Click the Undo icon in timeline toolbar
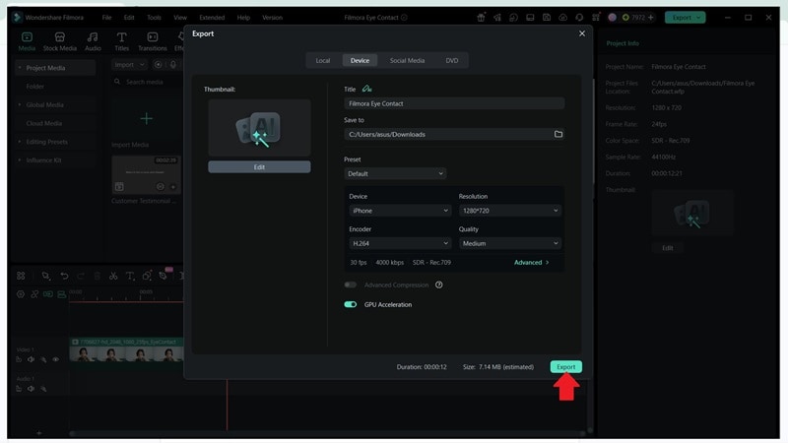The height and width of the screenshot is (443, 788). tap(64, 276)
